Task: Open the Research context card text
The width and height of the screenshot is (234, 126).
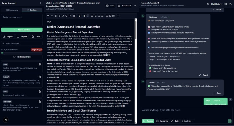Action: click(x=21, y=107)
